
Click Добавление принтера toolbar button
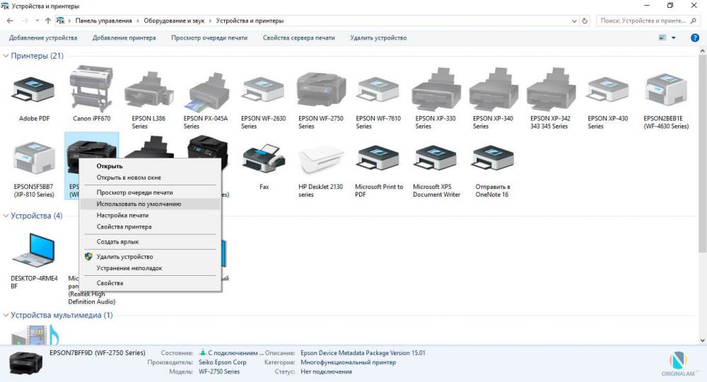(x=124, y=38)
